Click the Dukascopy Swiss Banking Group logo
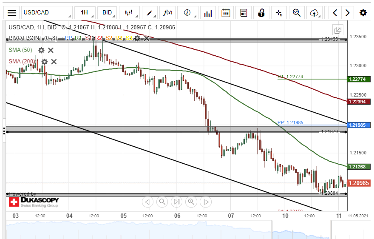Image resolution: width=374 pixels, height=239 pixels. coord(34,202)
